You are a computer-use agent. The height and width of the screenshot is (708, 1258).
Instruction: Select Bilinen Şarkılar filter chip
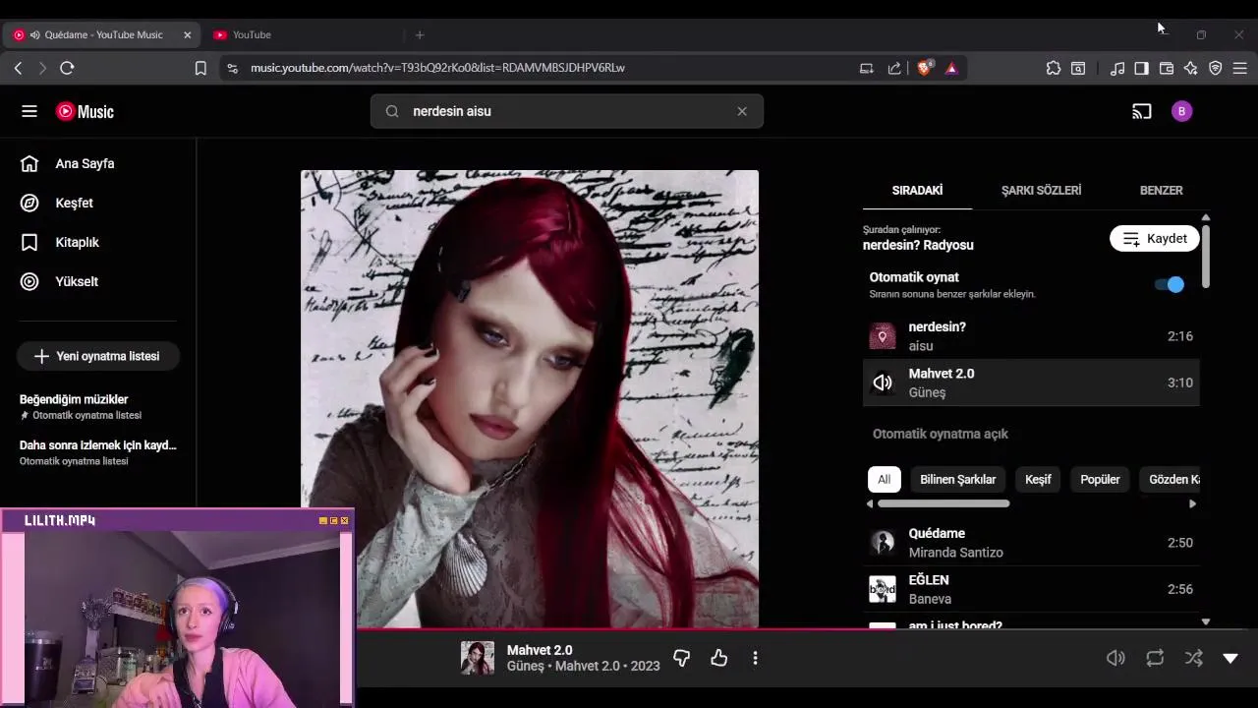(x=957, y=479)
